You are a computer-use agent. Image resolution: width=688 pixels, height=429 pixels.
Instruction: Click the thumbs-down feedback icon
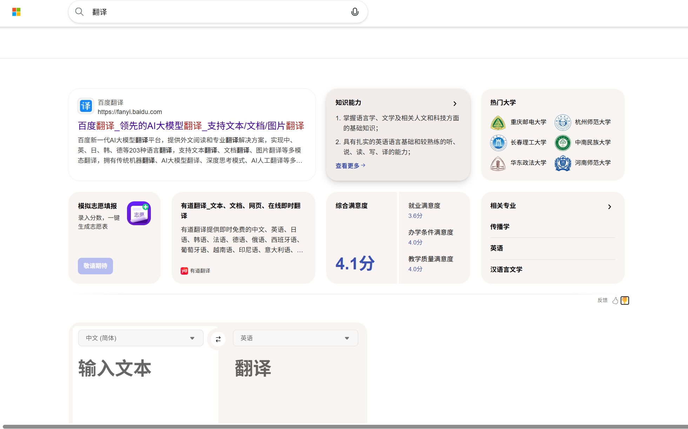(625, 301)
